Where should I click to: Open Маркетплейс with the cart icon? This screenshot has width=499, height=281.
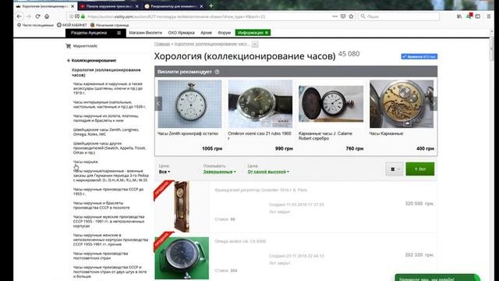82,46
